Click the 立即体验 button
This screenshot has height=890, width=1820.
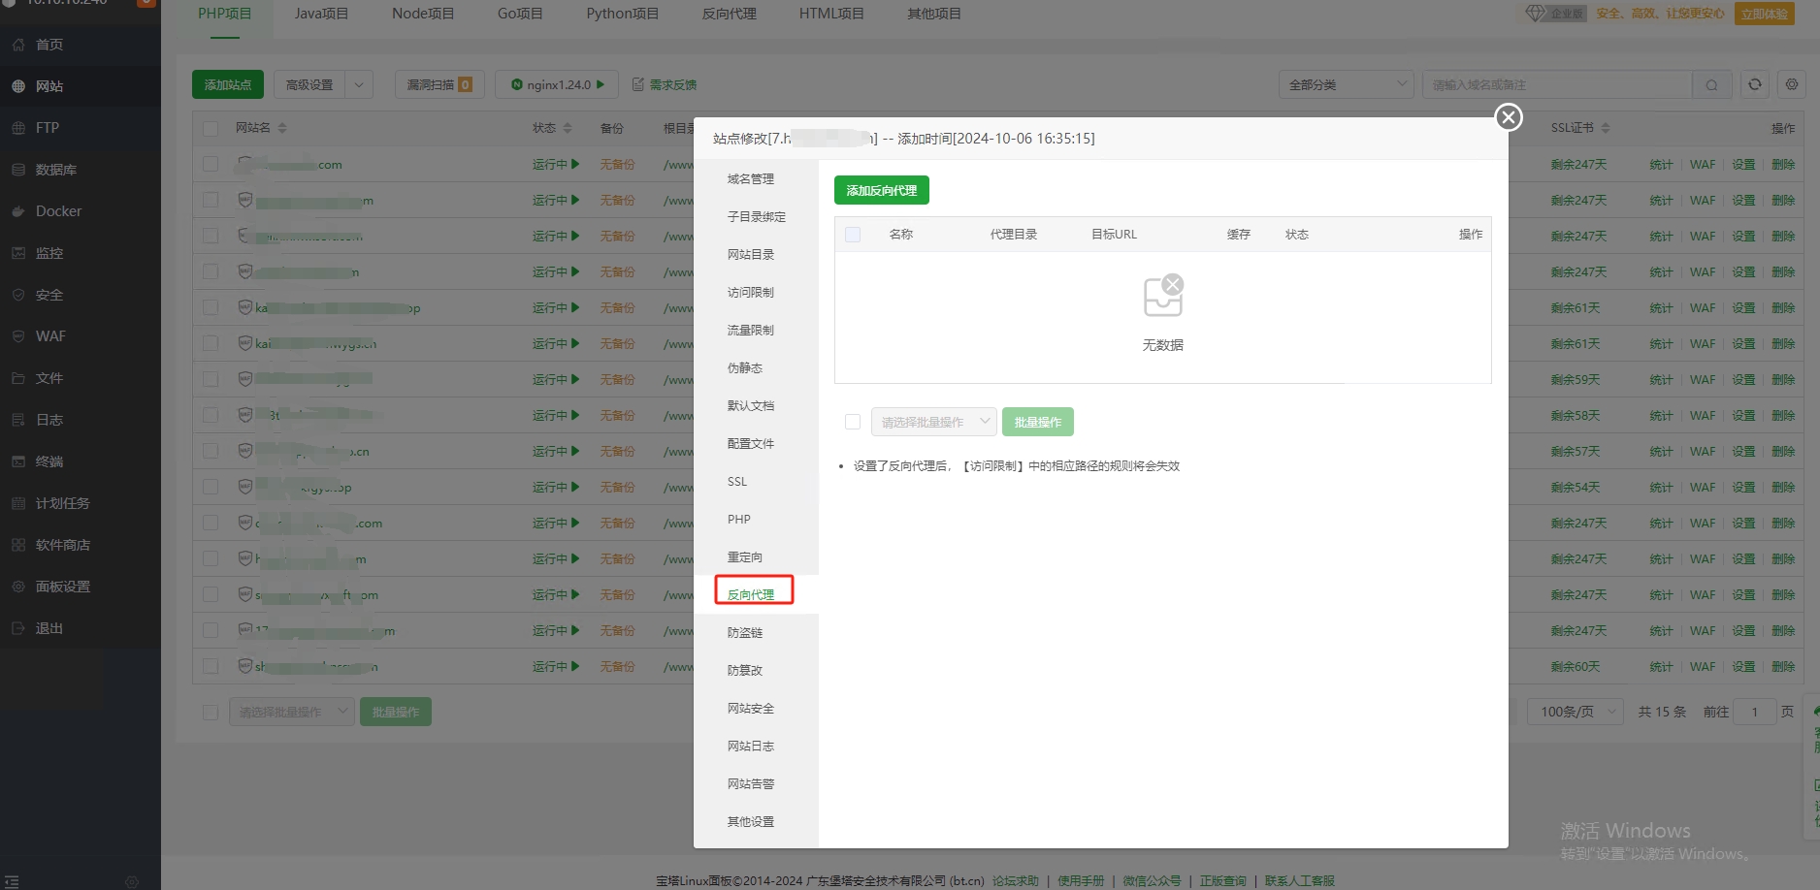[1764, 14]
